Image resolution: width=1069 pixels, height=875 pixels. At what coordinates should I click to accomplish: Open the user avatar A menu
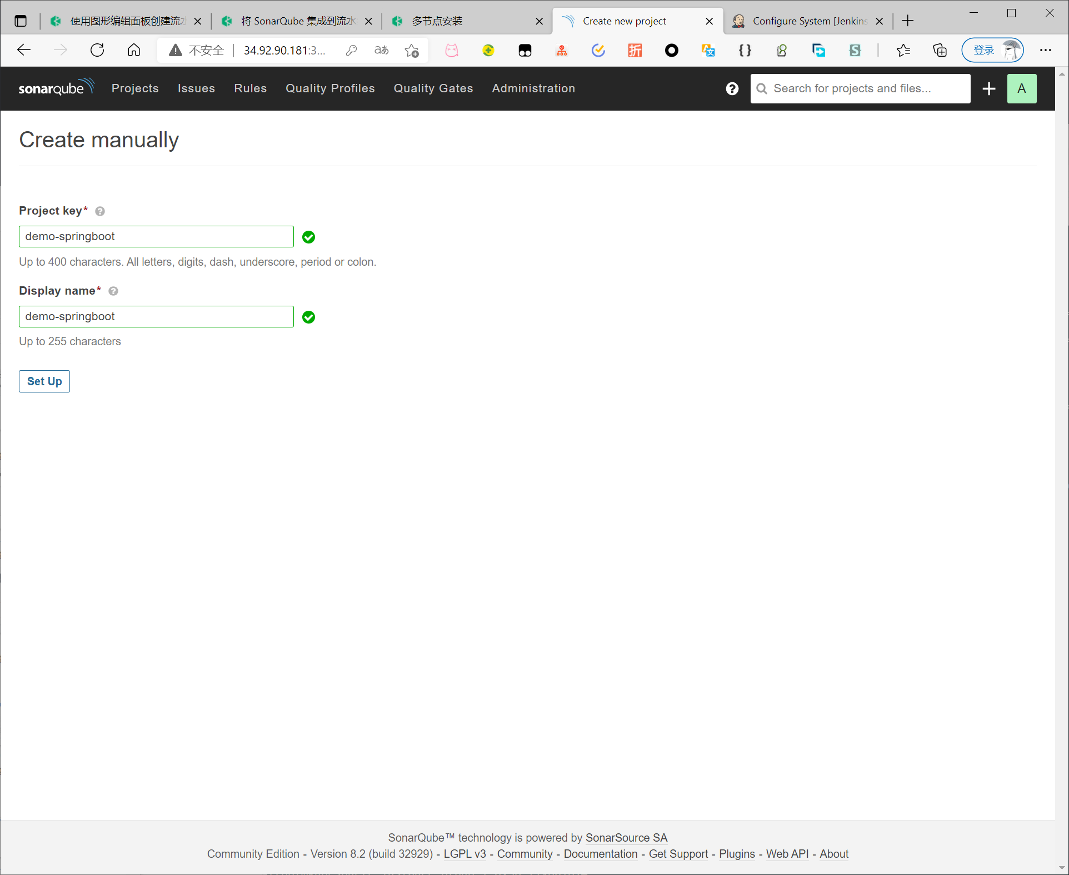point(1021,88)
